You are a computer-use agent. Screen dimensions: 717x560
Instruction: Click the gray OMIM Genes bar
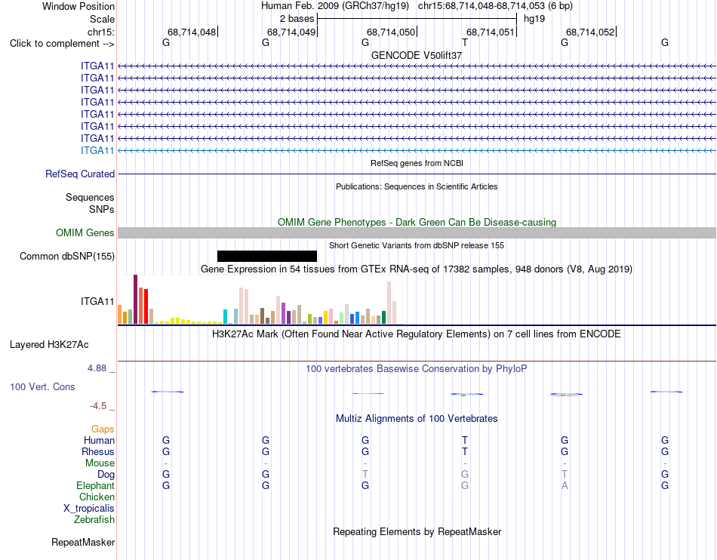417,232
